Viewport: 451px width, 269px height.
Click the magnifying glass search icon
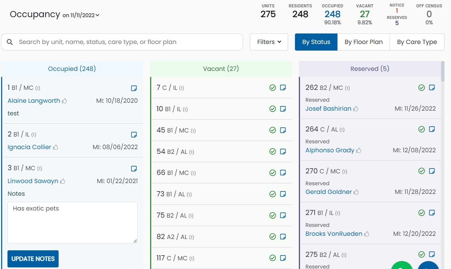(x=10, y=42)
